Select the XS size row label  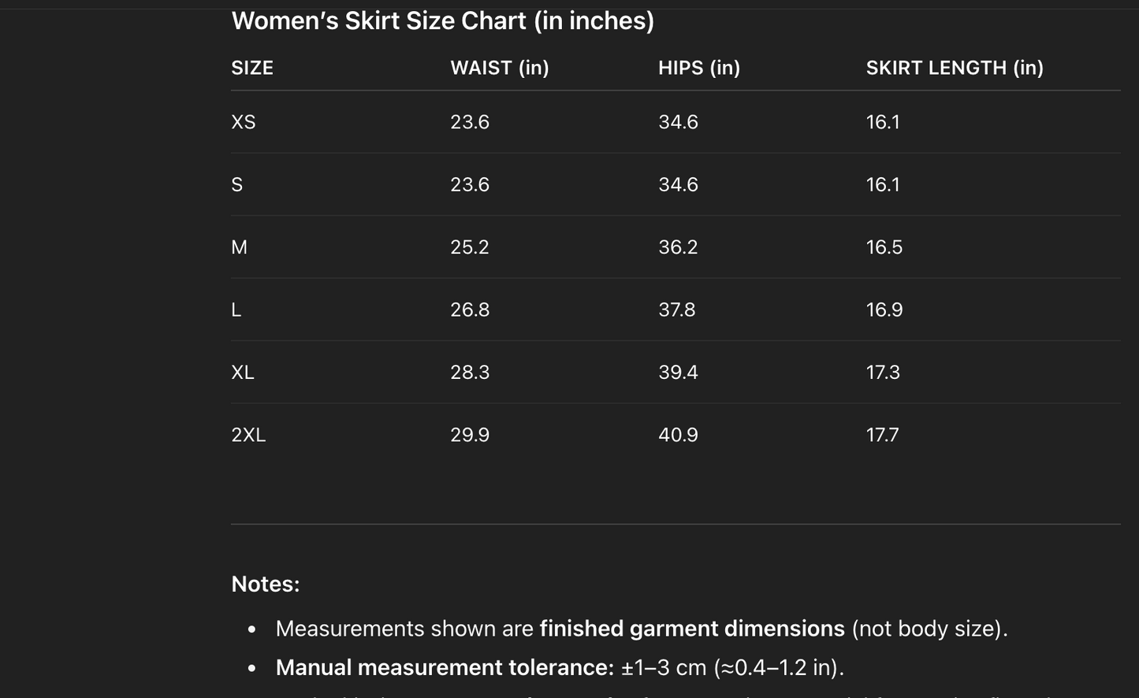[244, 122]
